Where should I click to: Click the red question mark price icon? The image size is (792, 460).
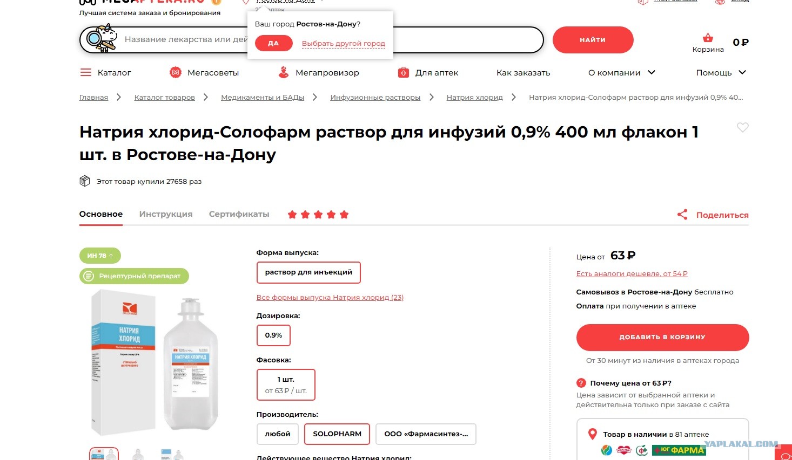[581, 383]
